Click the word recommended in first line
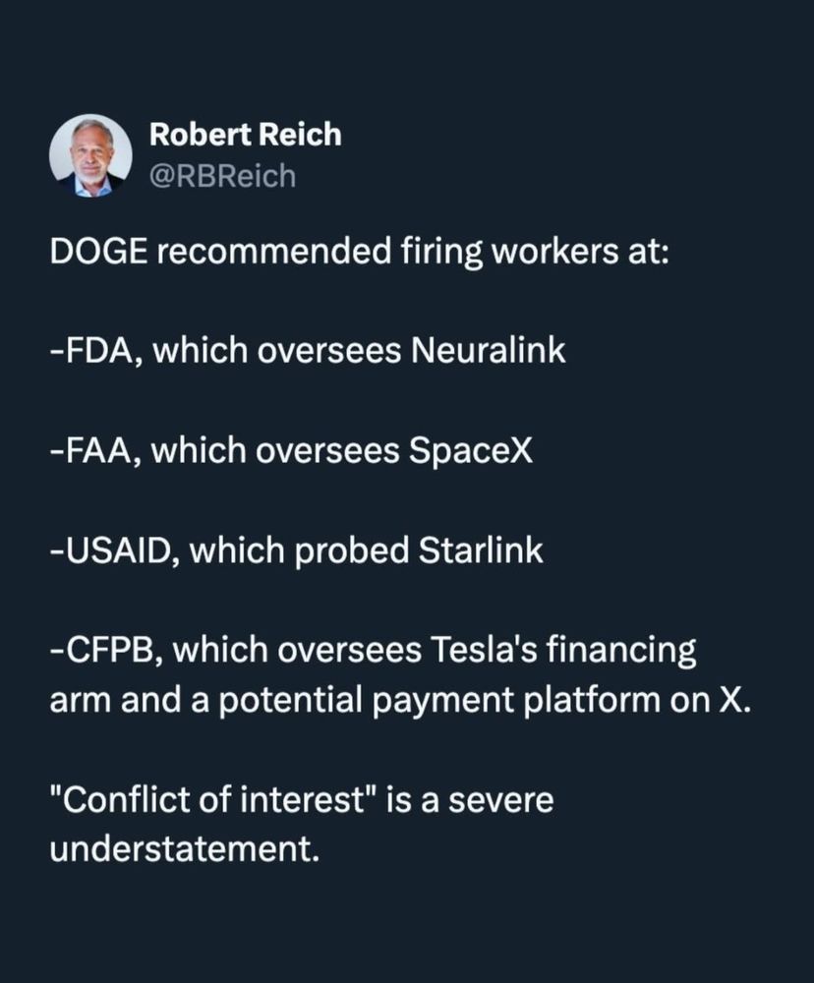814x983 pixels. point(274,252)
